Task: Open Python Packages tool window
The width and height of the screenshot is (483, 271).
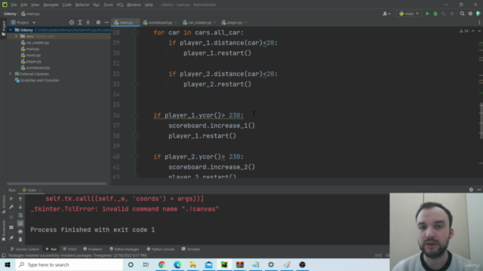Action: [x=125, y=249]
